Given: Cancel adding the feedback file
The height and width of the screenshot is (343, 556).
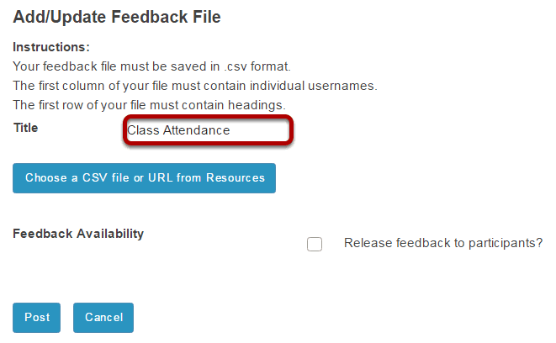Looking at the screenshot, I should (103, 318).
